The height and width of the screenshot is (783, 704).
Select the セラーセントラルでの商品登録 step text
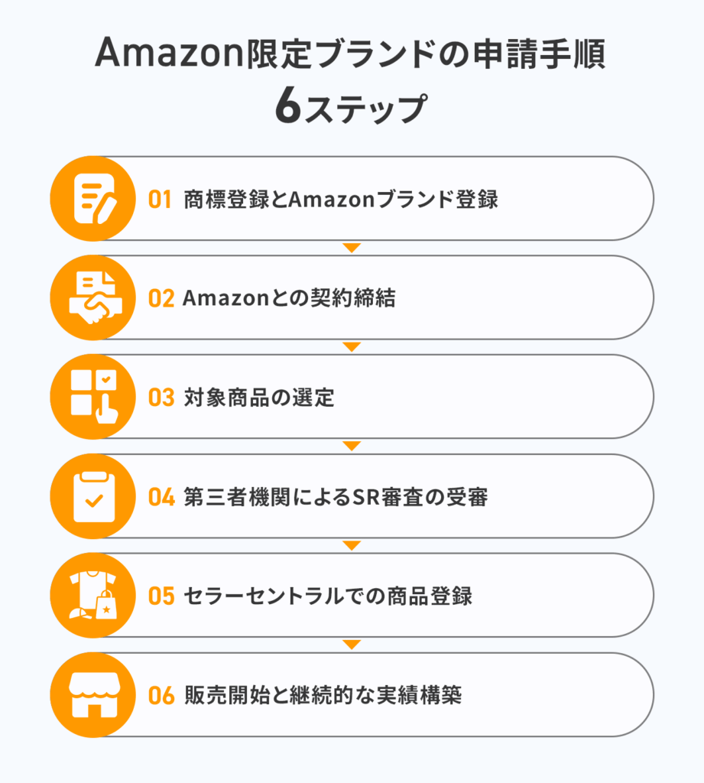[x=328, y=596]
